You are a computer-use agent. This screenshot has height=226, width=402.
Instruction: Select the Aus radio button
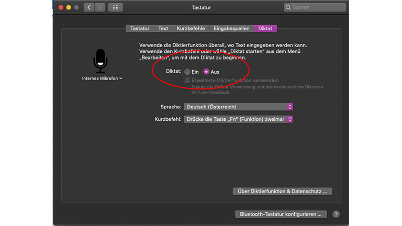(206, 72)
